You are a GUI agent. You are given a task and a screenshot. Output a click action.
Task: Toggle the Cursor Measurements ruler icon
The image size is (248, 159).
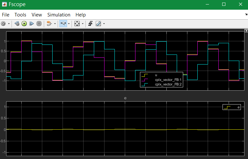coord(98,24)
